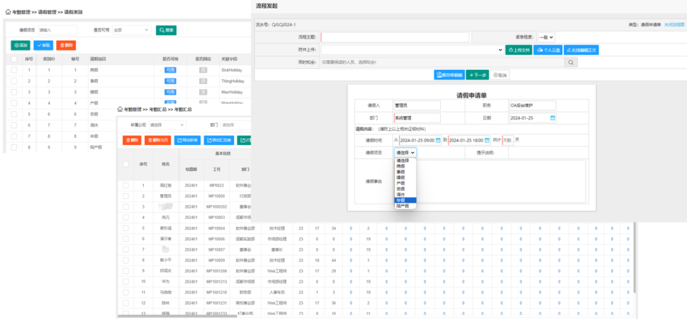Click the 同时知会 recipients input field
Viewport: 687px width, 323px height.
(443, 62)
